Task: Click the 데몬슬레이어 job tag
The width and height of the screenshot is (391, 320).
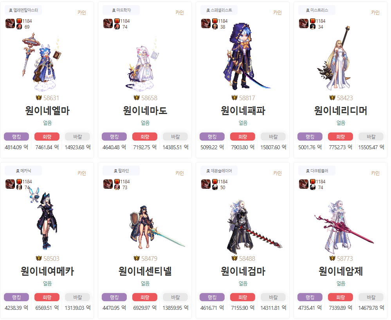Action: 219,171
